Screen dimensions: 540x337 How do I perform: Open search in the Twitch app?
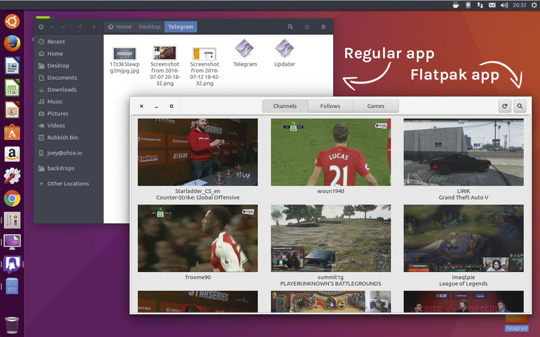[x=519, y=106]
